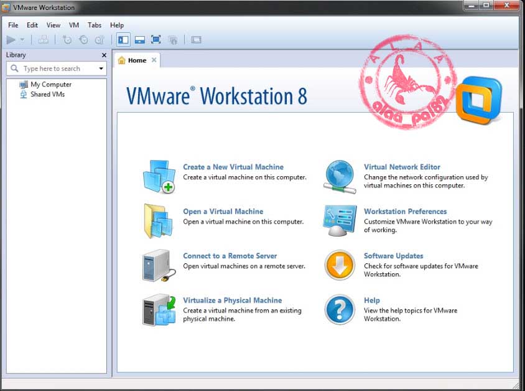The height and width of the screenshot is (391, 525).
Task: Click the virtualize physical machine icon
Action: click(159, 309)
